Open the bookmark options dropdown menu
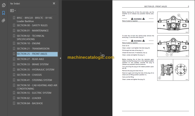Viewport: 195px width, 116px height. point(13,11)
